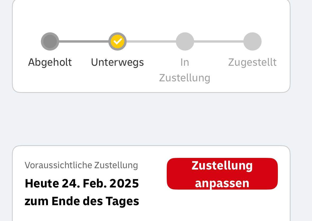Click the In Zustellung status circle

pyautogui.click(x=185, y=41)
